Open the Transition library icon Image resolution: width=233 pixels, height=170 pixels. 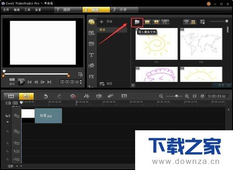[x=91, y=44]
